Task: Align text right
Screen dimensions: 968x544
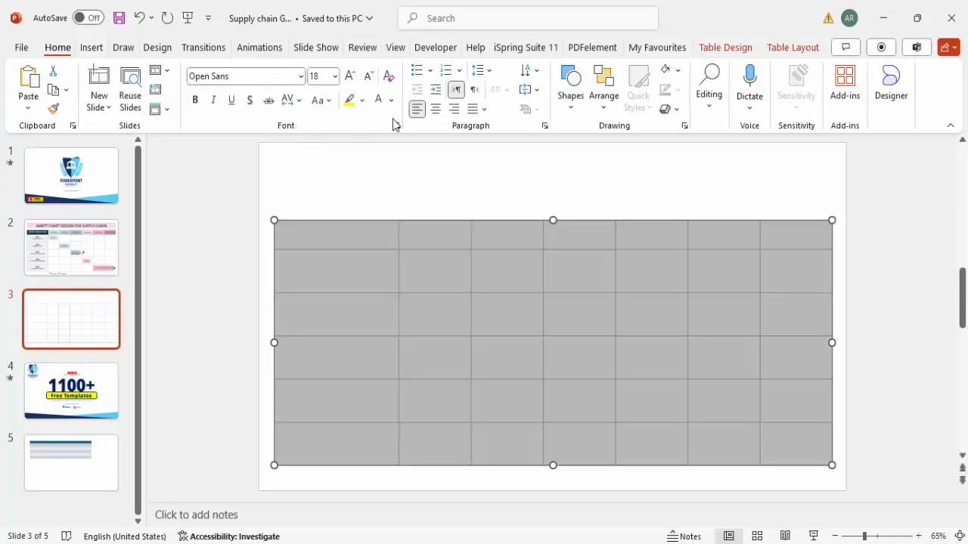Action: [x=454, y=109]
